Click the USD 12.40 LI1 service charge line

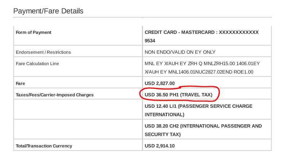tap(198, 106)
